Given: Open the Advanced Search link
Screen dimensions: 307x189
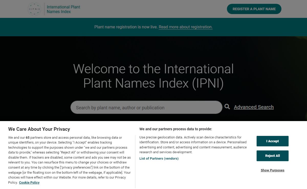Looking at the screenshot, I should tap(254, 107).
